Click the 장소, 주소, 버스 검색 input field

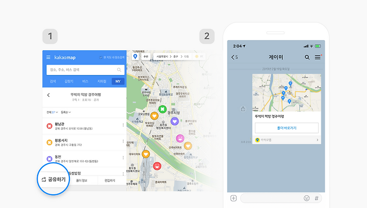coord(85,70)
